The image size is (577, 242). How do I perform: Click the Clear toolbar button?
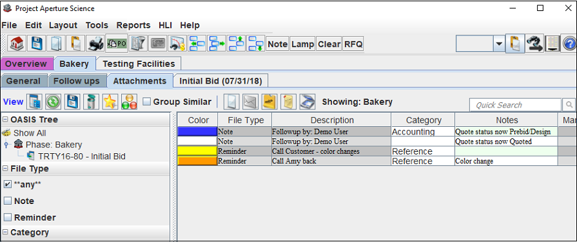point(329,44)
